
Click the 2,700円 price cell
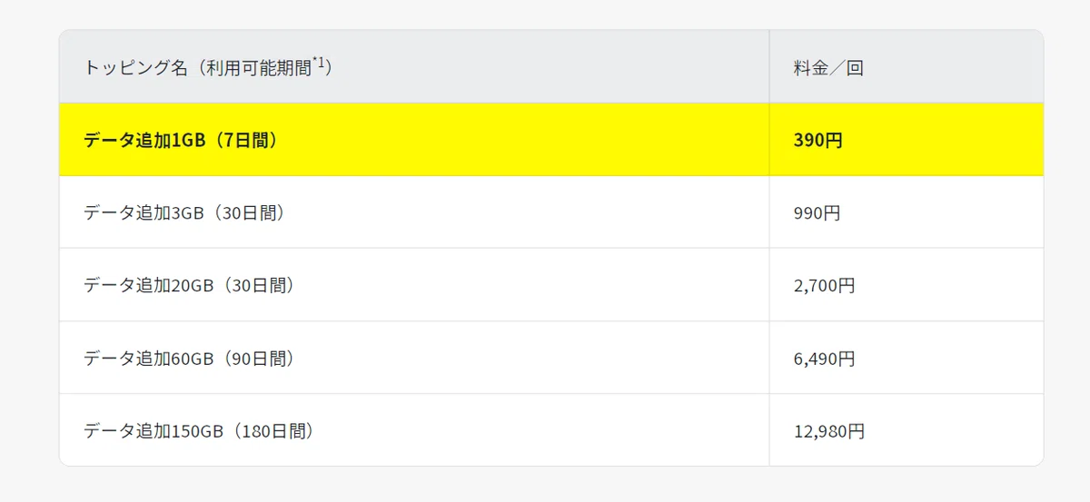[824, 286]
